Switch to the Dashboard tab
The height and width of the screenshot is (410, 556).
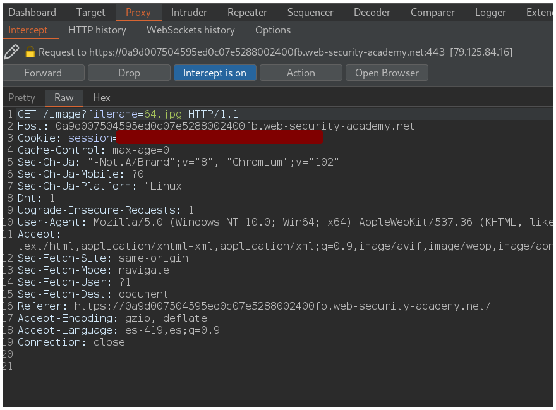tap(32, 12)
